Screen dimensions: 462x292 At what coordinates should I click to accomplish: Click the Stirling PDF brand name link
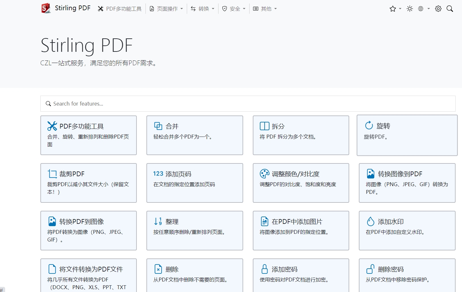pos(73,8)
